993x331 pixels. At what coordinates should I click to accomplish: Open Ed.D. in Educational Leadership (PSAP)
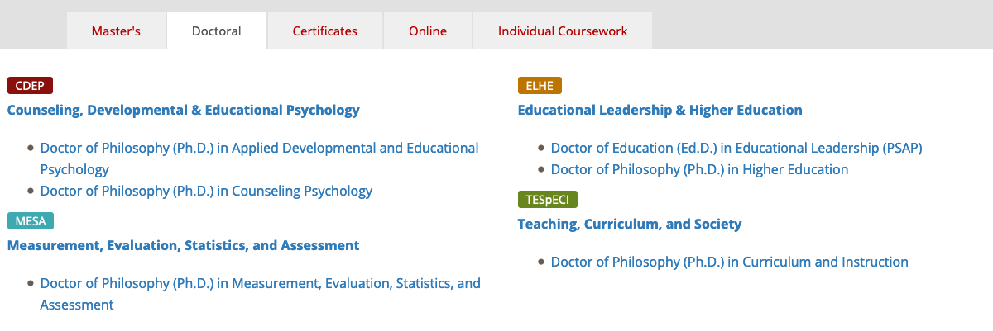[x=736, y=149]
